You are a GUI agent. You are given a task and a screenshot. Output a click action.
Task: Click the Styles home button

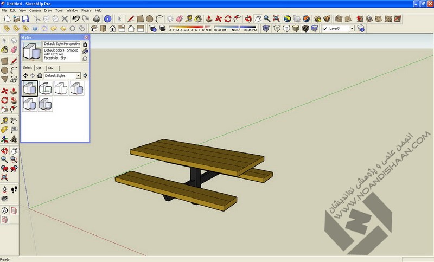40,76
